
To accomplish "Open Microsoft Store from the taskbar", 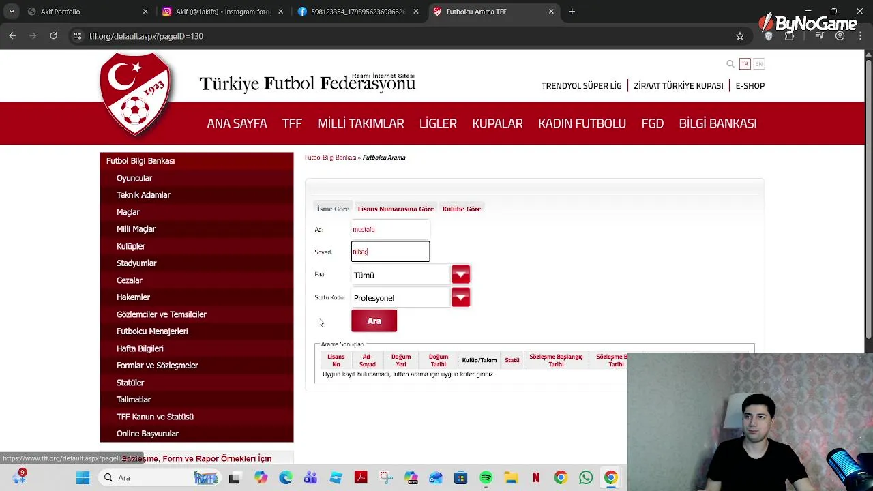I will (x=461, y=478).
